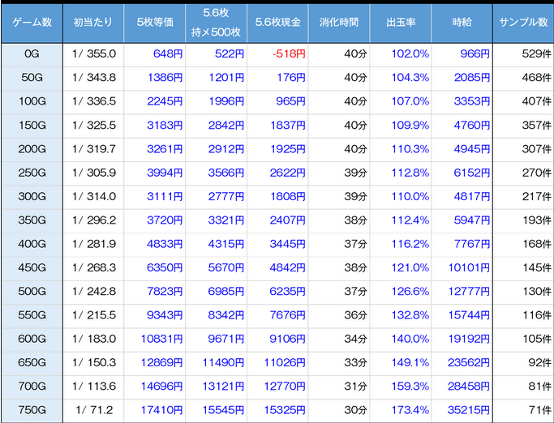Click the 750G row label

click(32, 409)
